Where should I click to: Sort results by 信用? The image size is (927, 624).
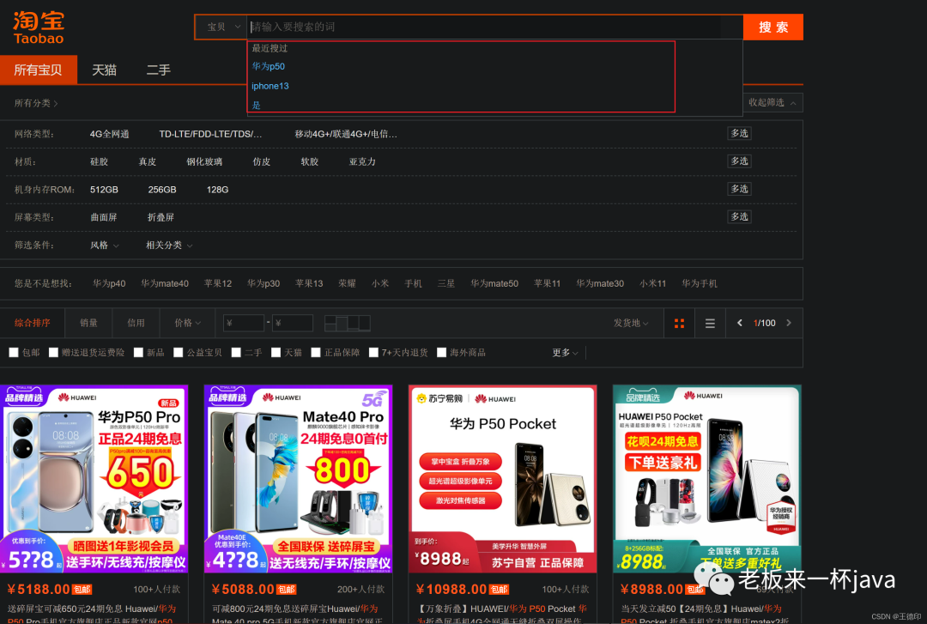pos(136,323)
